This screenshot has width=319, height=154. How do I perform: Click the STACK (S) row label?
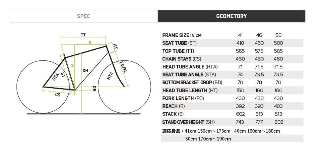point(173,114)
